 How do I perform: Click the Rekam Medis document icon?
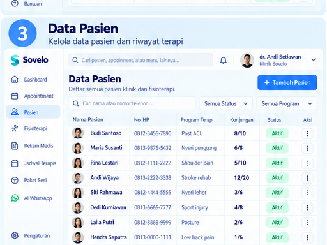click(x=15, y=145)
